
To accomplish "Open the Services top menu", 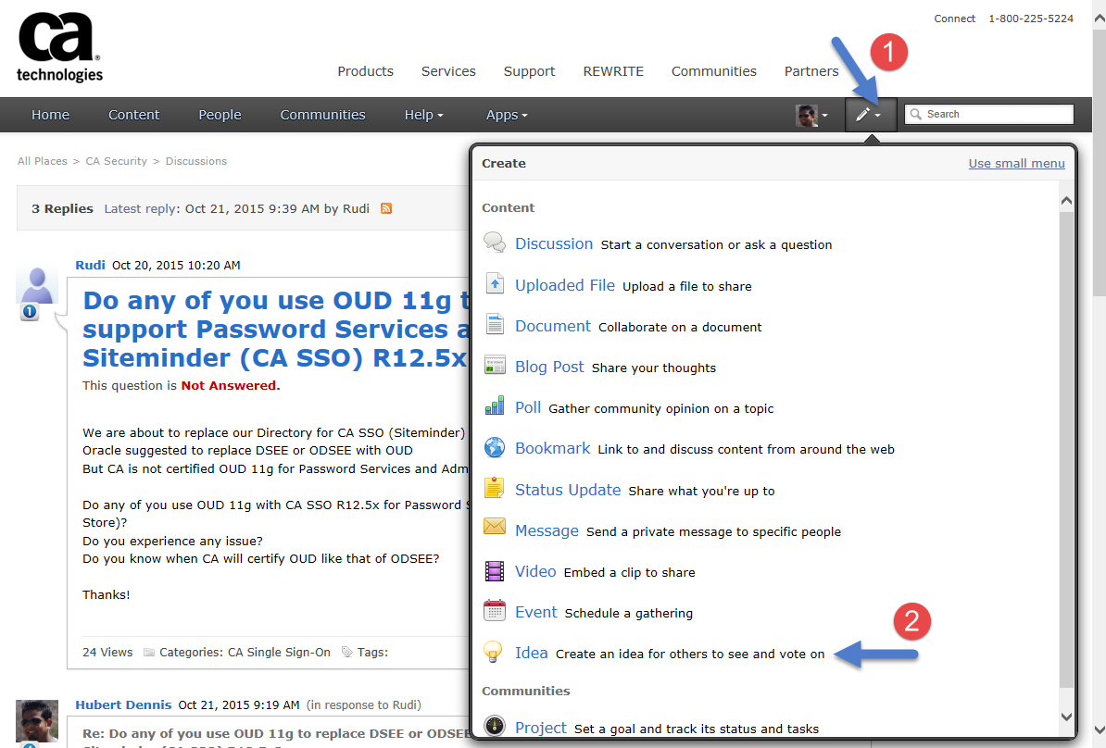I will pyautogui.click(x=448, y=71).
